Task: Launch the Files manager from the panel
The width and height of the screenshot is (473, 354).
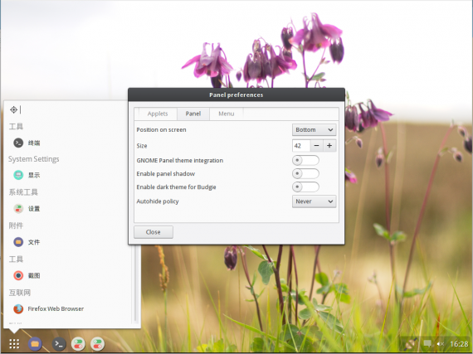Action: click(35, 343)
